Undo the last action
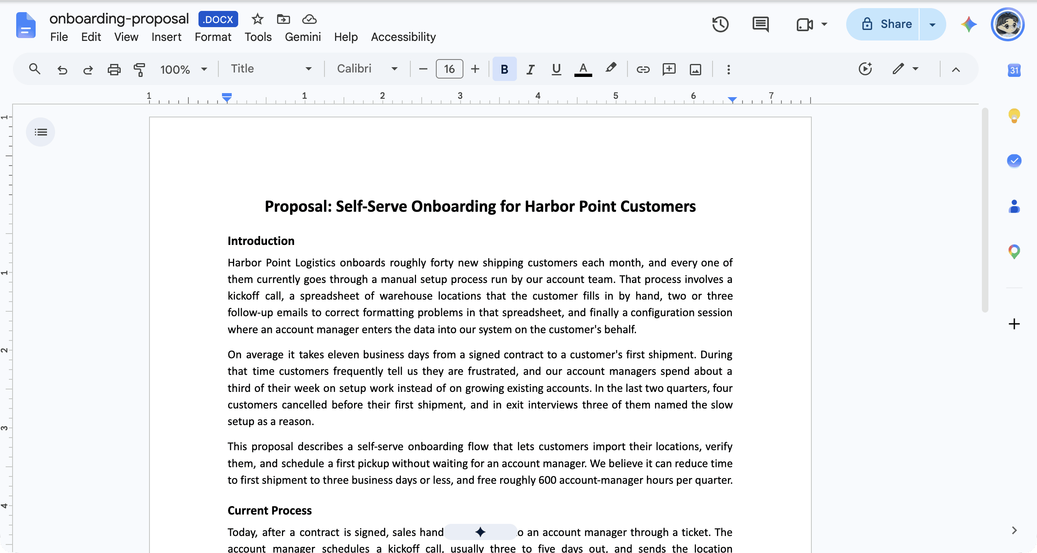The width and height of the screenshot is (1037, 553). 62,69
